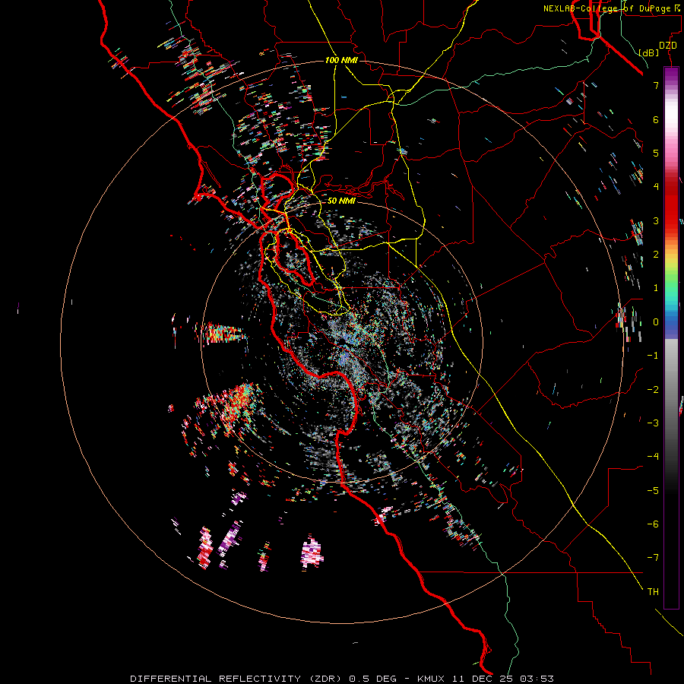
Task: Click the "1" value on the color scale
Action: tap(656, 288)
